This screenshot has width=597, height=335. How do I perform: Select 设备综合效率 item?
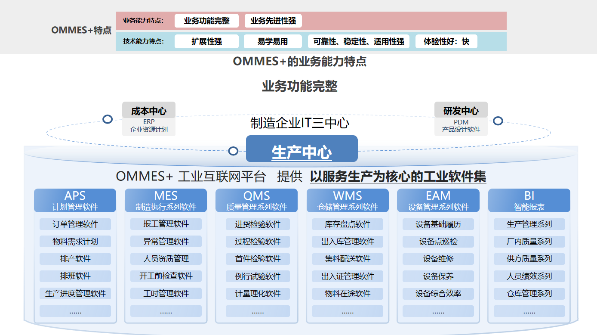pos(438,294)
